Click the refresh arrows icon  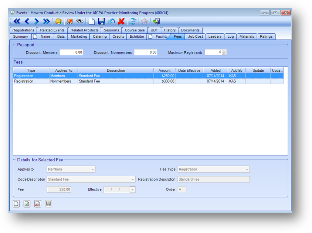[x=133, y=21]
